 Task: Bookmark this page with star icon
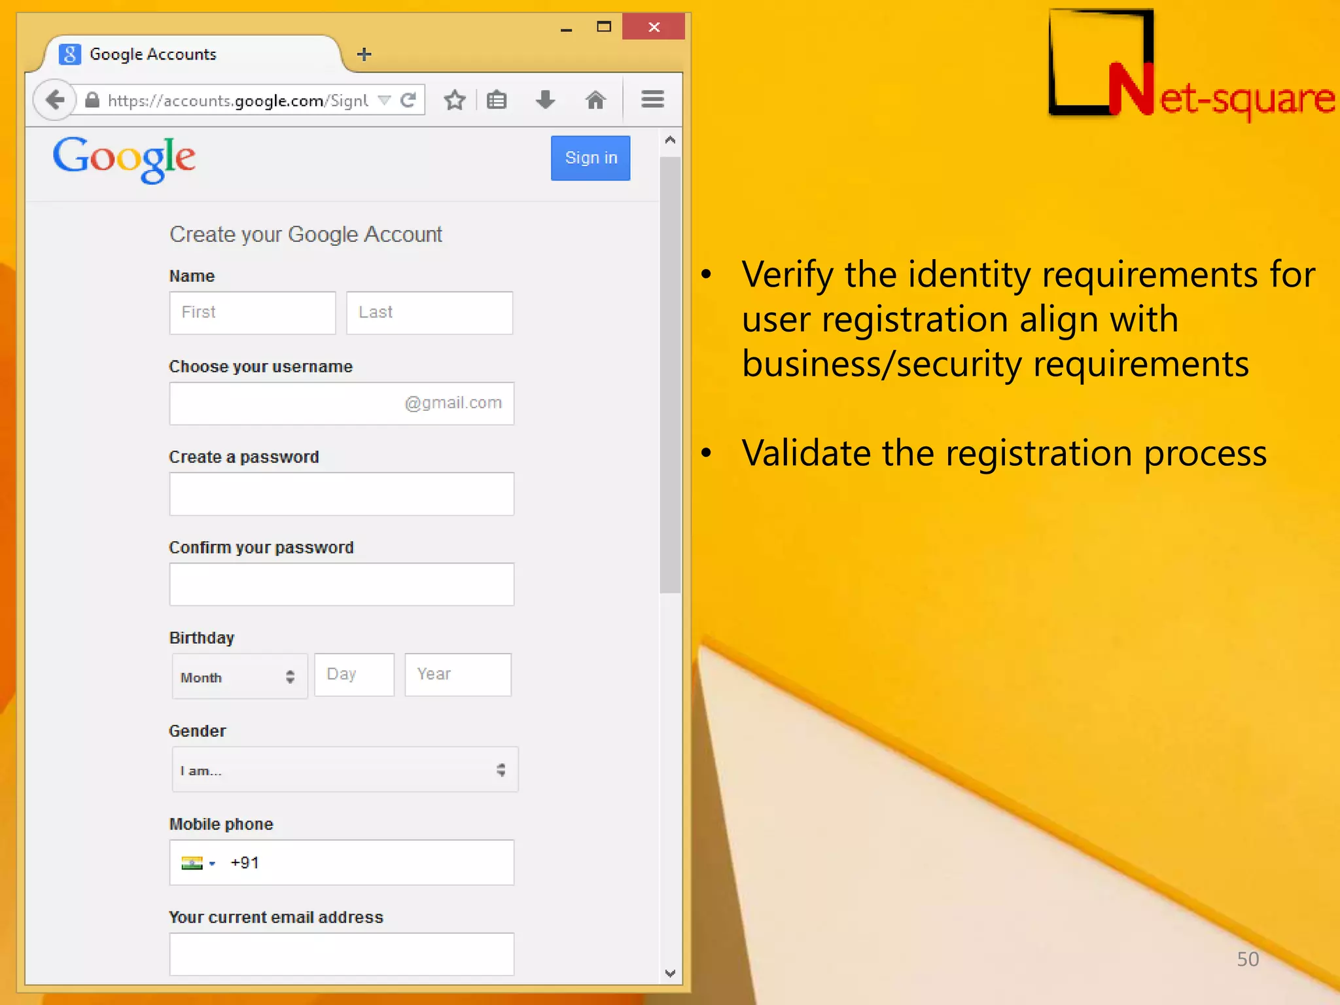coord(455,100)
